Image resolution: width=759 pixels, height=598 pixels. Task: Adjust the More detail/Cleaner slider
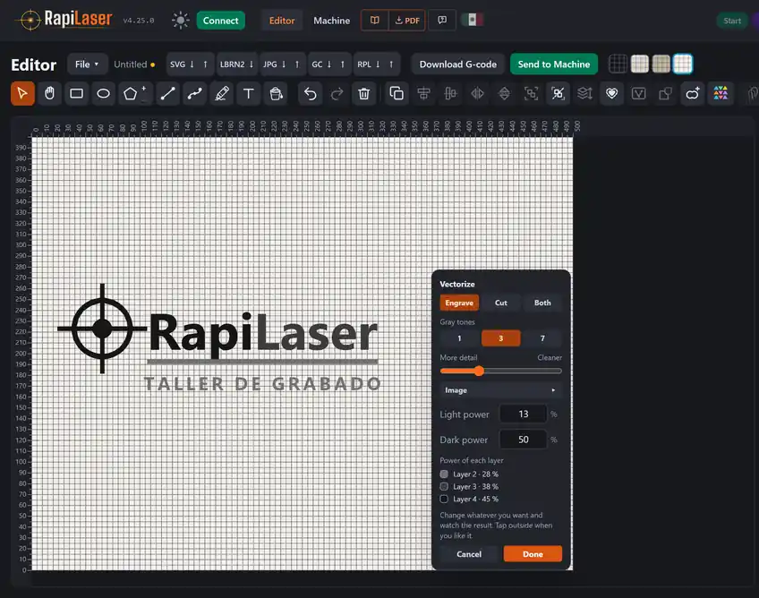point(500,371)
